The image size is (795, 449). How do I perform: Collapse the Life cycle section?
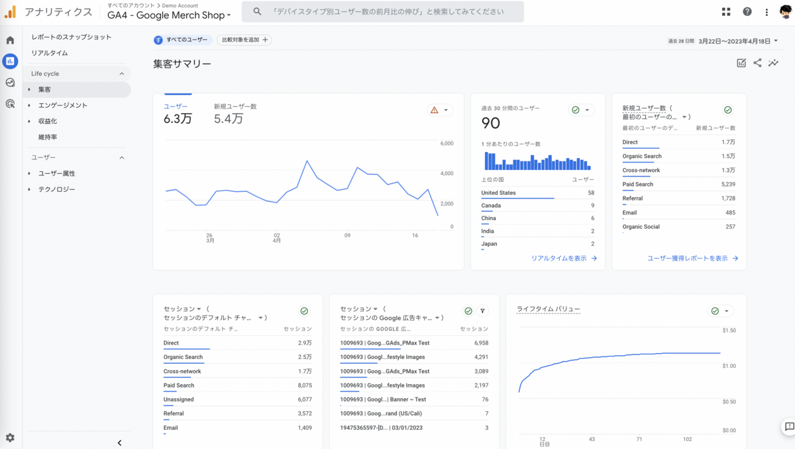pyautogui.click(x=121, y=73)
